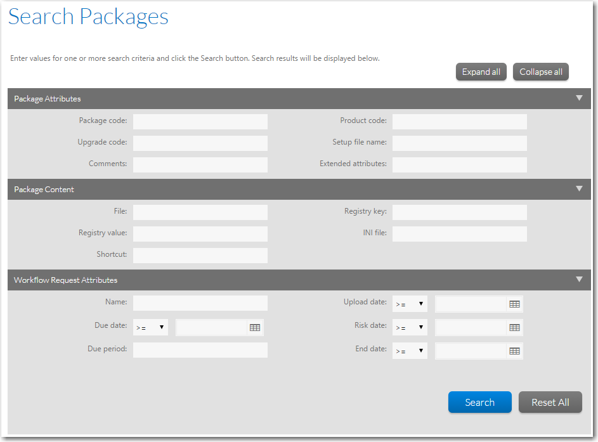This screenshot has width=598, height=442.
Task: Open the Risk date operator dropdown
Action: point(410,328)
